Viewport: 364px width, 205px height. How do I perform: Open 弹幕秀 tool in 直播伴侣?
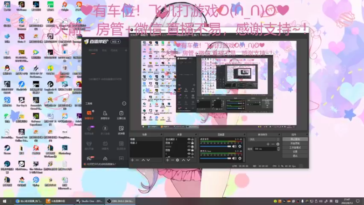(105, 145)
